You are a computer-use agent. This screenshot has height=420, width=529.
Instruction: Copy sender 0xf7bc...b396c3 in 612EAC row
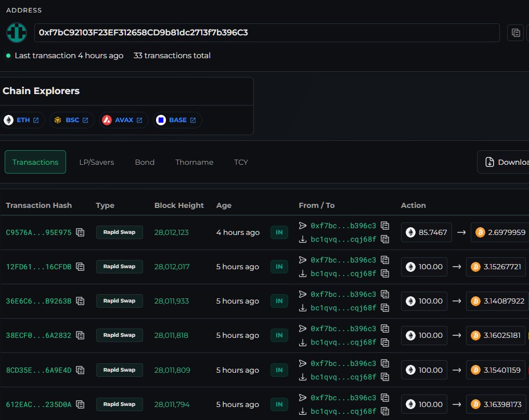point(385,398)
